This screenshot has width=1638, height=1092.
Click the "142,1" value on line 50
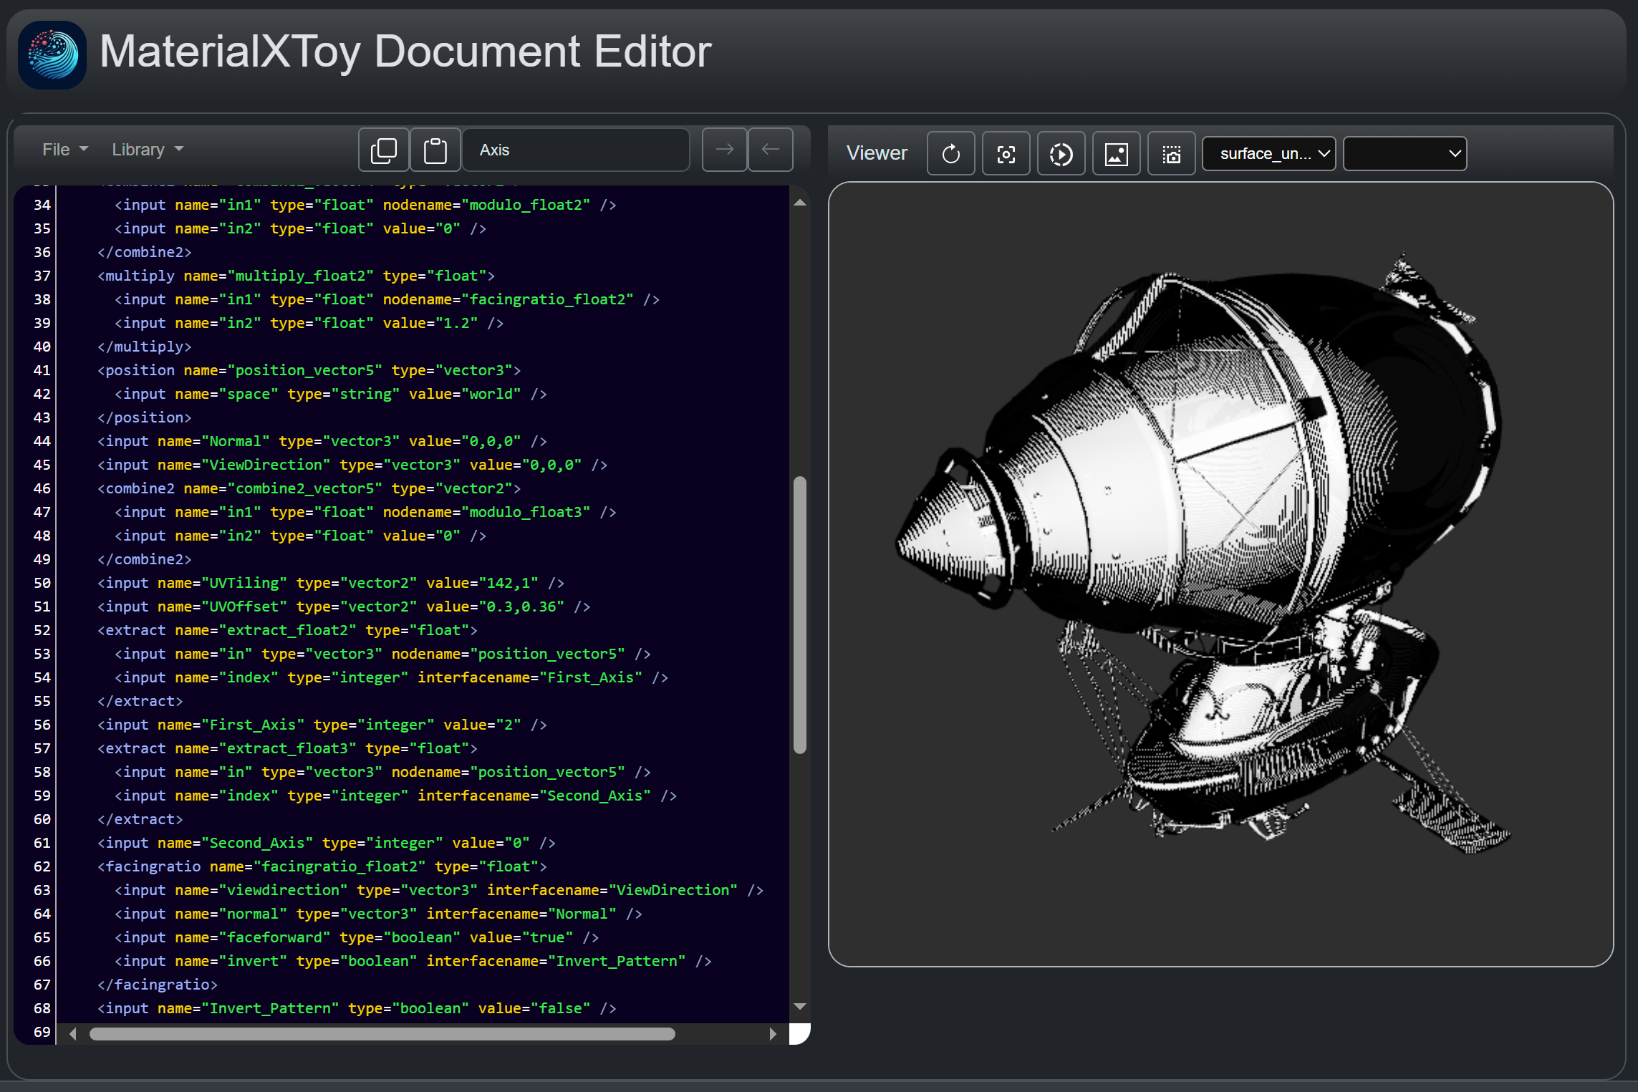point(509,583)
